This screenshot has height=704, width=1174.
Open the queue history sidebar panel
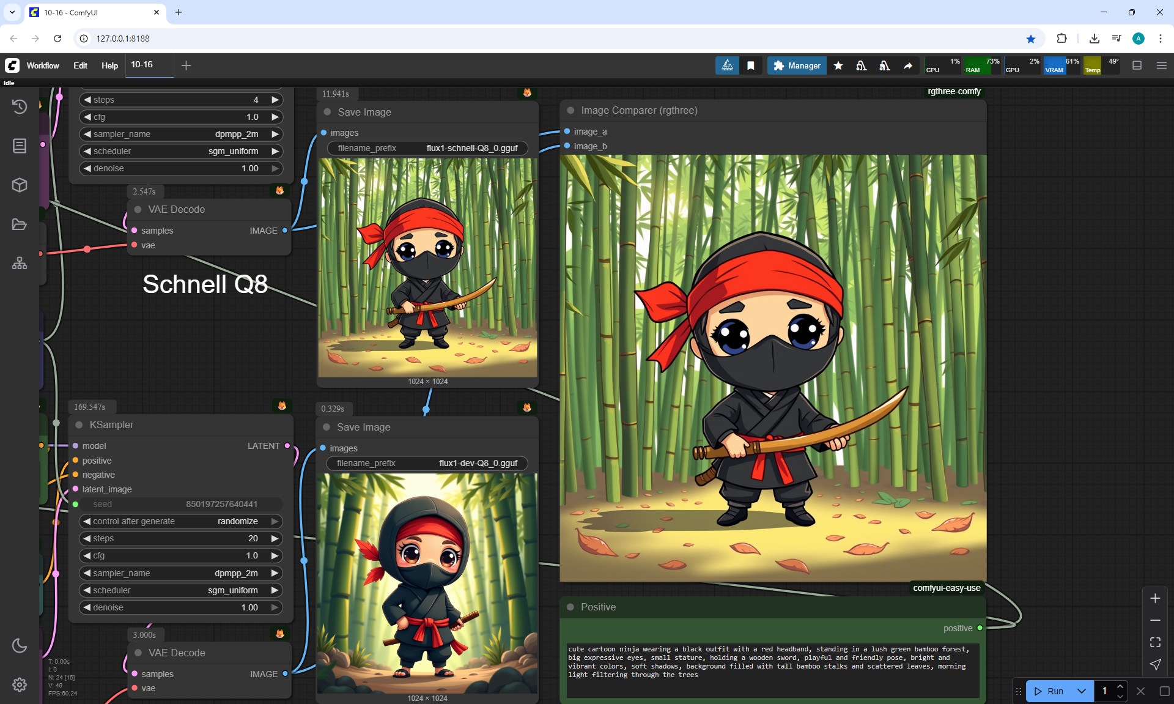(20, 106)
